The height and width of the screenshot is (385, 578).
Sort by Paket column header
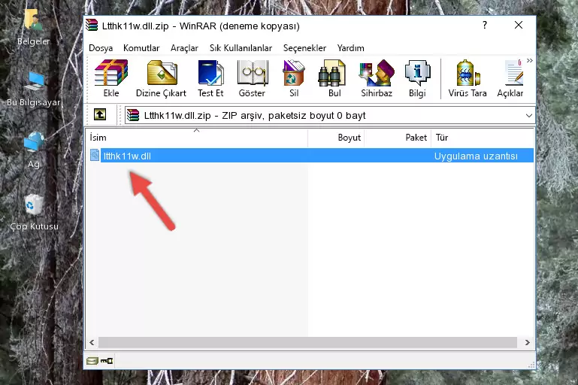(x=398, y=138)
